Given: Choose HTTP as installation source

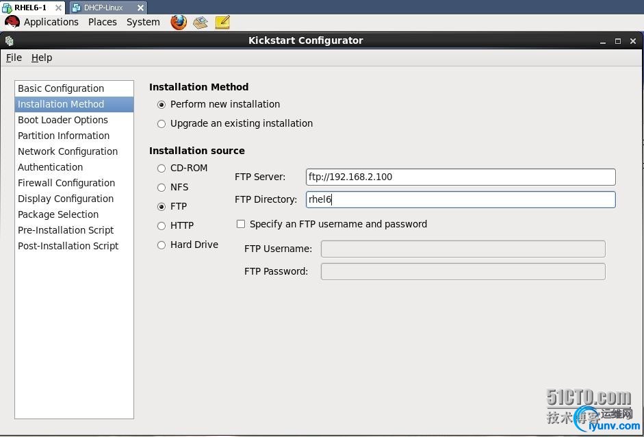Looking at the screenshot, I should tap(162, 226).
